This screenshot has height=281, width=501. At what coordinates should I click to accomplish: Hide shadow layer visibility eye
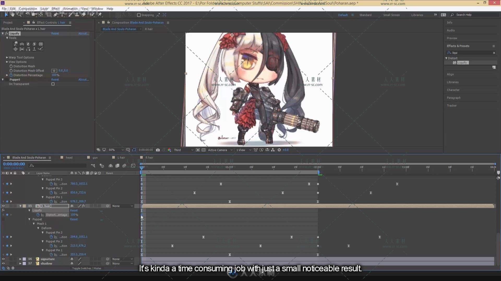[x=3, y=264]
